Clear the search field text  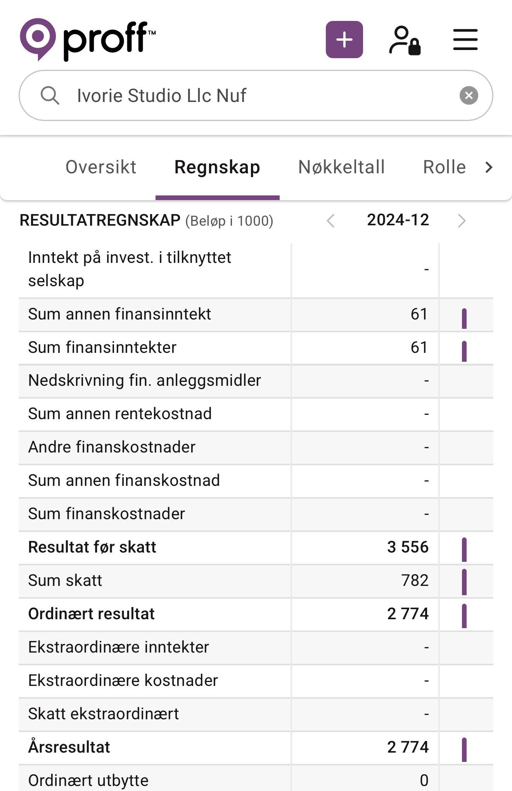[469, 95]
